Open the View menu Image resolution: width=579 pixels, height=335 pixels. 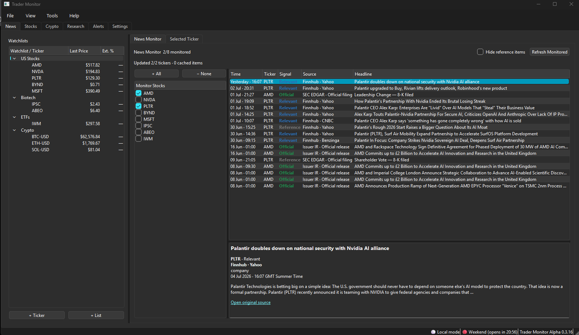tap(30, 16)
